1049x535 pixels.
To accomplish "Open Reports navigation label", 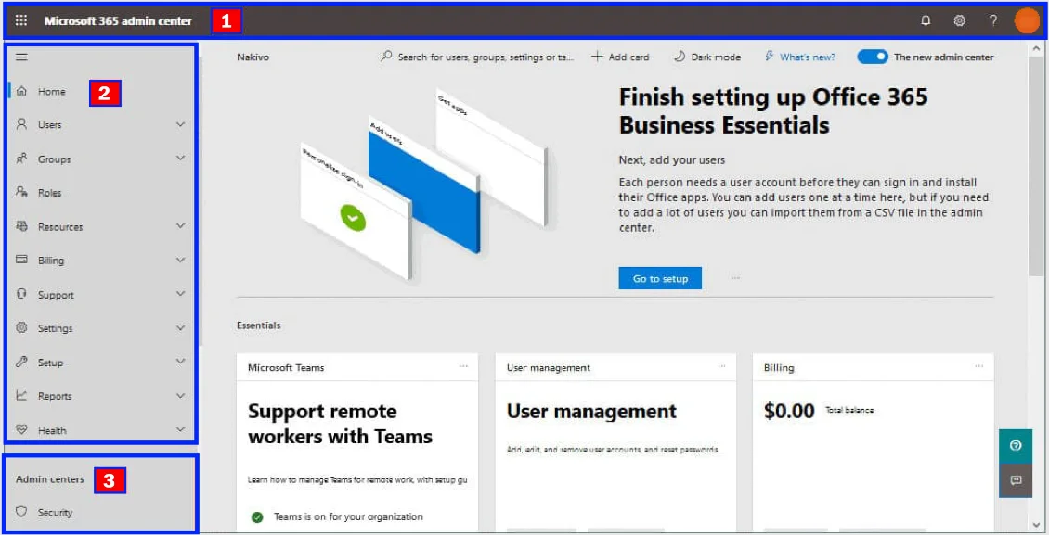I will click(x=55, y=396).
